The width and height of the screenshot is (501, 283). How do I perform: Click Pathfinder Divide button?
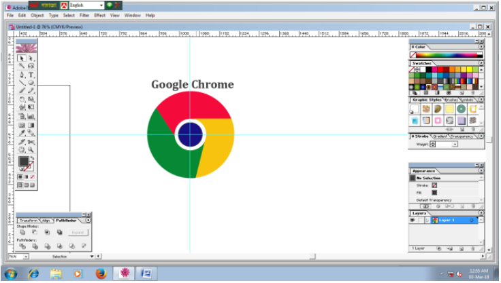[x=22, y=246]
